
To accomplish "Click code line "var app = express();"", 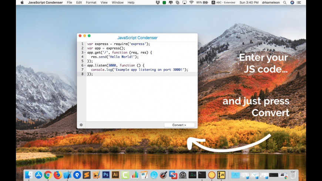I will tap(106, 48).
